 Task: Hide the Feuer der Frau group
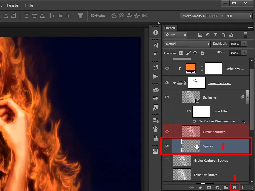click(167, 83)
